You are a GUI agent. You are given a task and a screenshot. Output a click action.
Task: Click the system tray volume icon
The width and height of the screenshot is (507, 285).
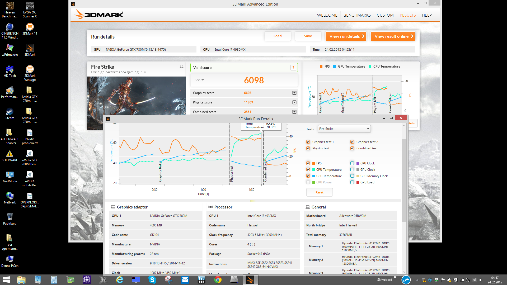(x=481, y=280)
